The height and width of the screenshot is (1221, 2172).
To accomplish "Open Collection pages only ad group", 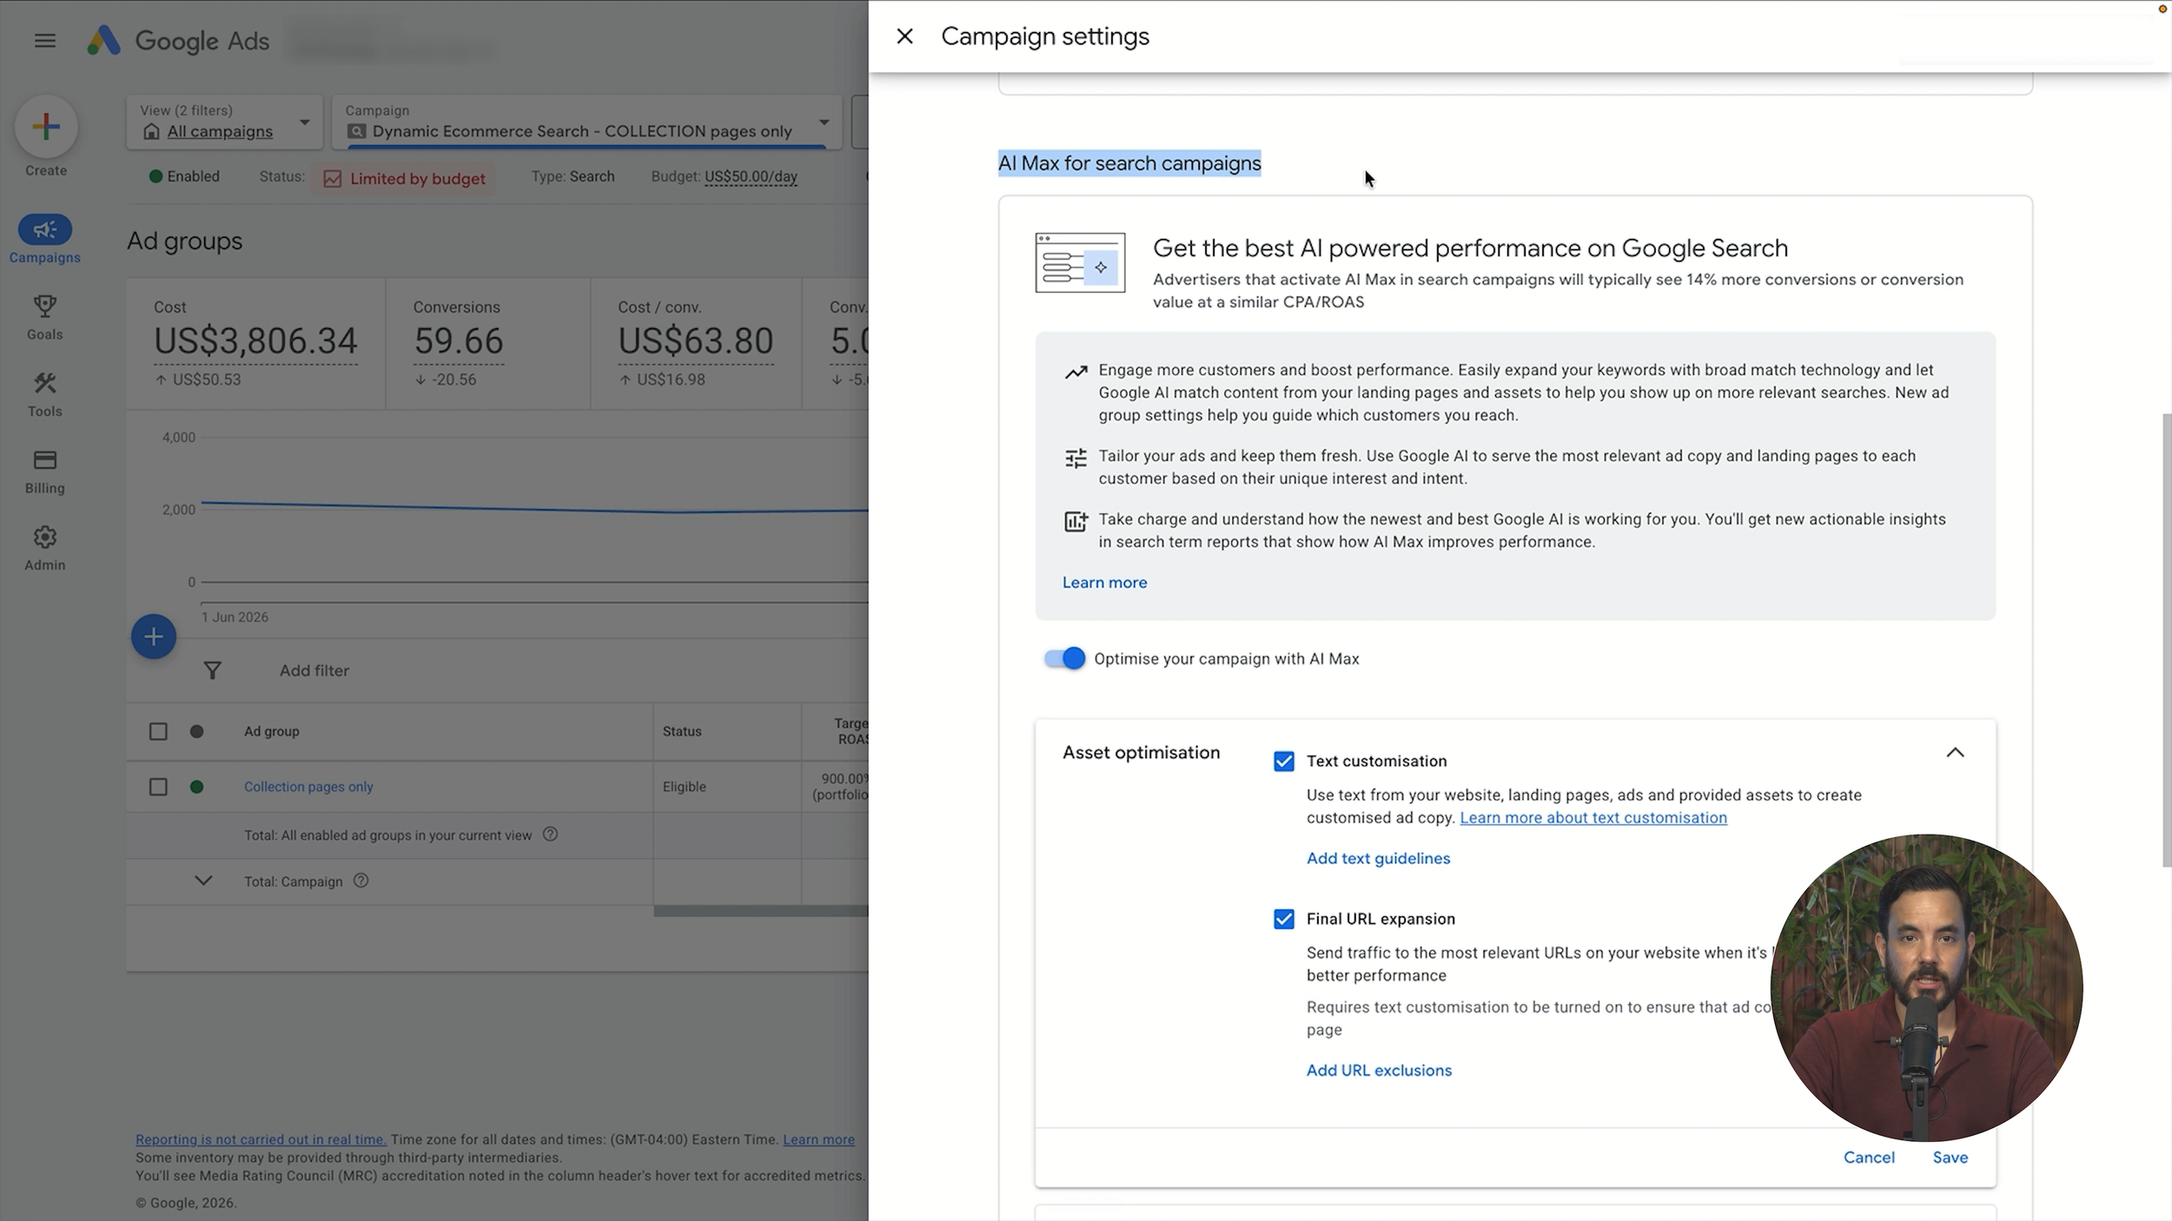I will point(308,787).
